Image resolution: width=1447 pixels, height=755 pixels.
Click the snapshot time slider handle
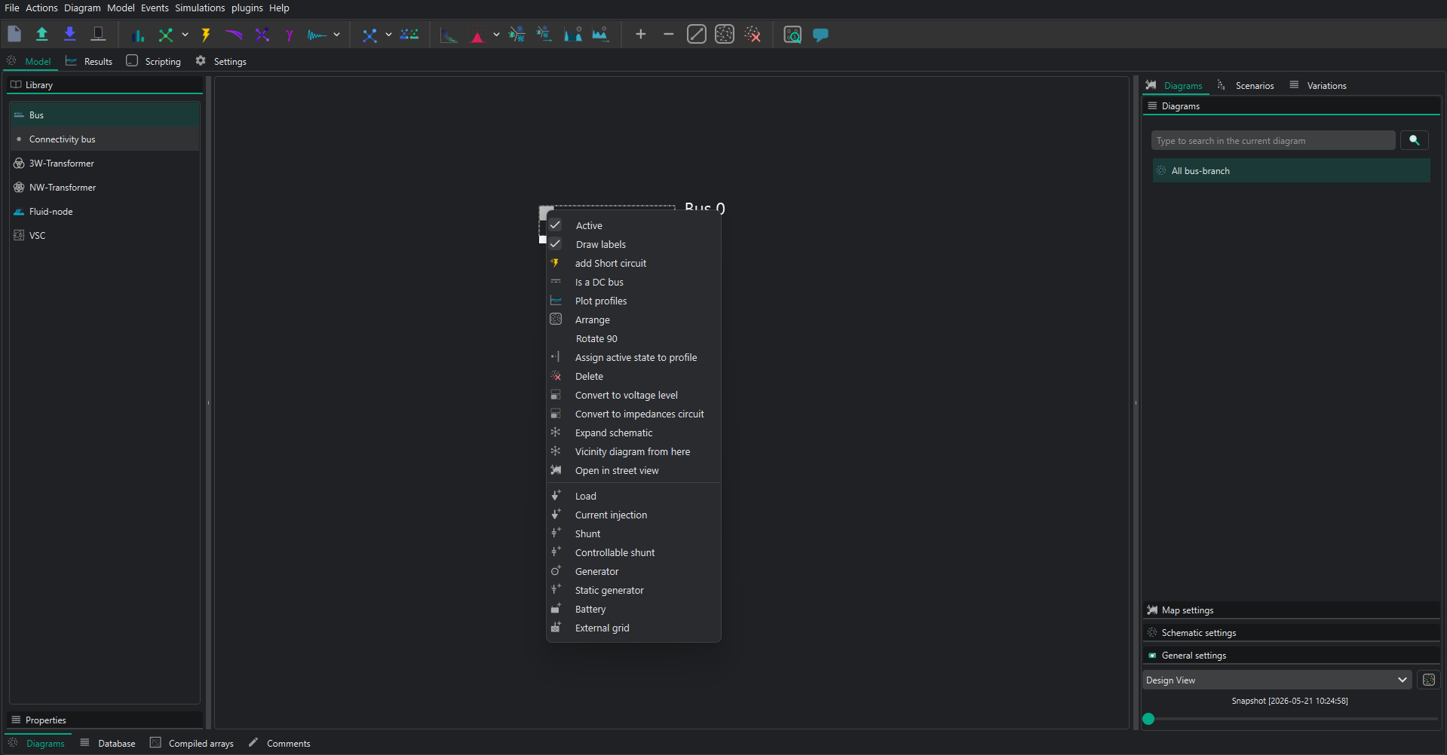pyautogui.click(x=1148, y=719)
